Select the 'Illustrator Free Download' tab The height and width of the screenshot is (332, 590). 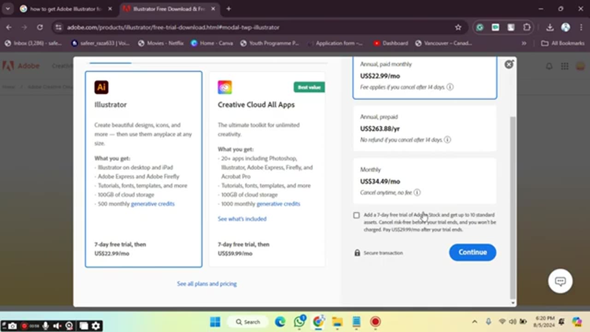tap(168, 9)
